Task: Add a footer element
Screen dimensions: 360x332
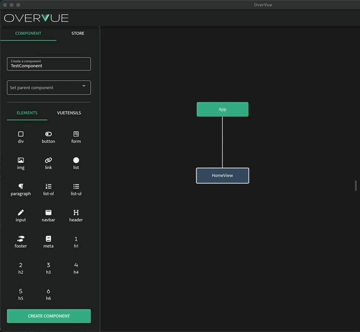Action: tap(21, 242)
